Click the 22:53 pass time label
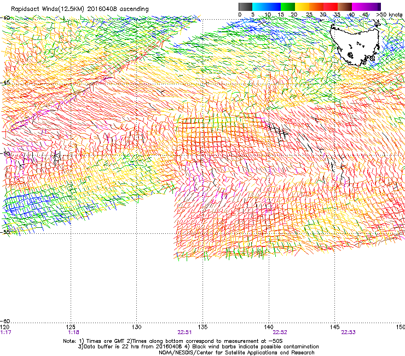The height and width of the screenshot is (356, 405). pos(348,332)
